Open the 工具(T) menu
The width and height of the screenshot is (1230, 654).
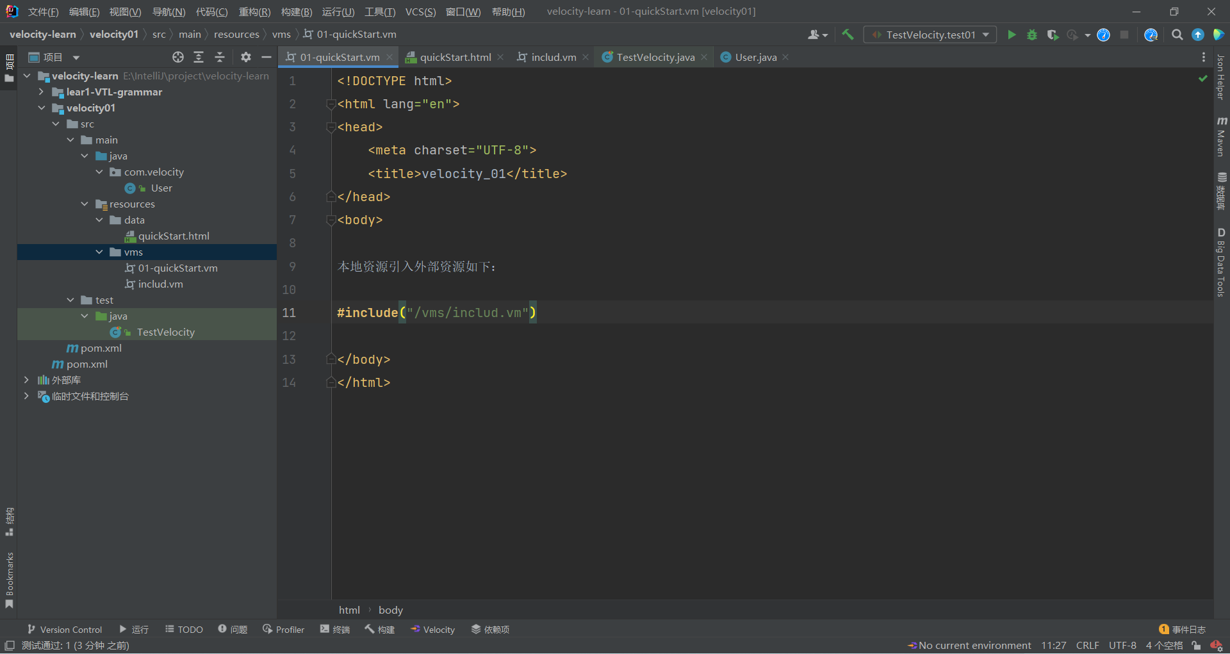(x=380, y=12)
